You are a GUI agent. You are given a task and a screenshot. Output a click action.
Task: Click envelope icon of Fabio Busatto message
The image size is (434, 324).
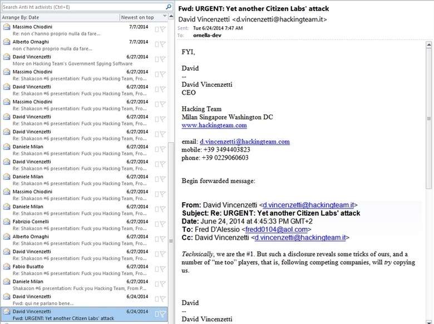pyautogui.click(x=7, y=267)
